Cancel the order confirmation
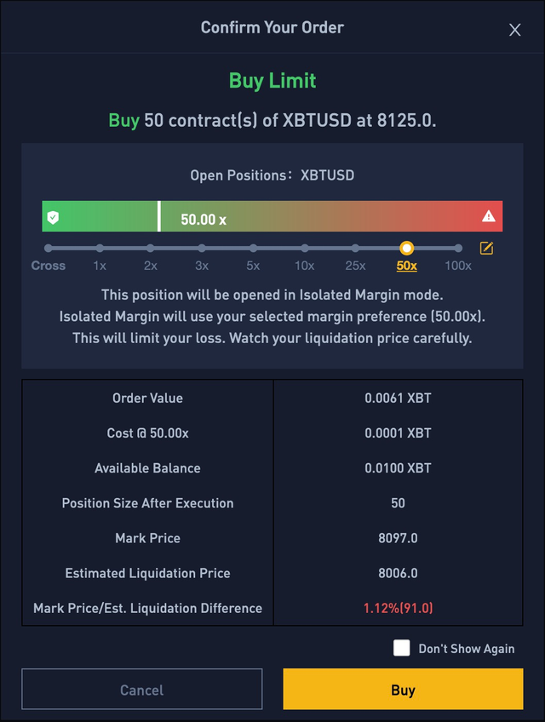545x722 pixels. [x=141, y=689]
